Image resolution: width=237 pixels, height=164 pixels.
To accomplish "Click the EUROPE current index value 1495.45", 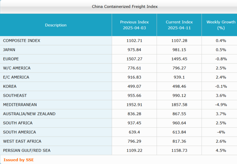I will 179,59.
